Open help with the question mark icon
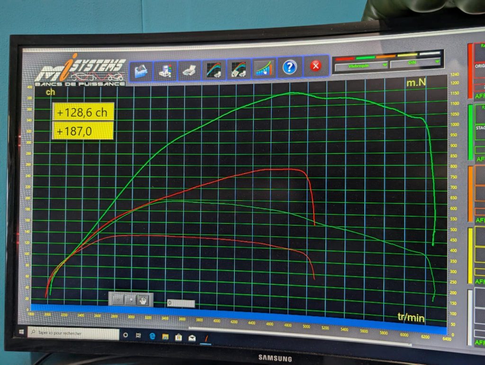The width and height of the screenshot is (485, 365). 289,67
